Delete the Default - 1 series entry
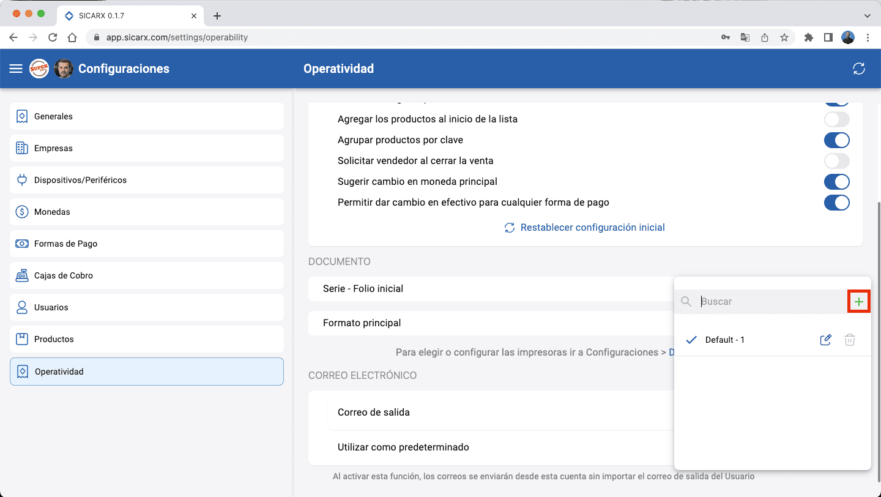881x497 pixels. [850, 340]
